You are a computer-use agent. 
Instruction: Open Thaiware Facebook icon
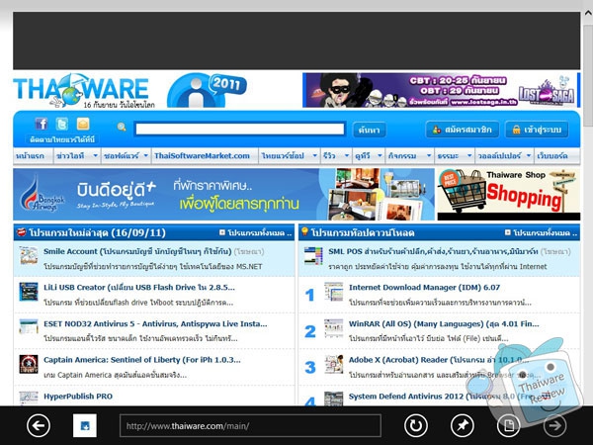[42, 124]
